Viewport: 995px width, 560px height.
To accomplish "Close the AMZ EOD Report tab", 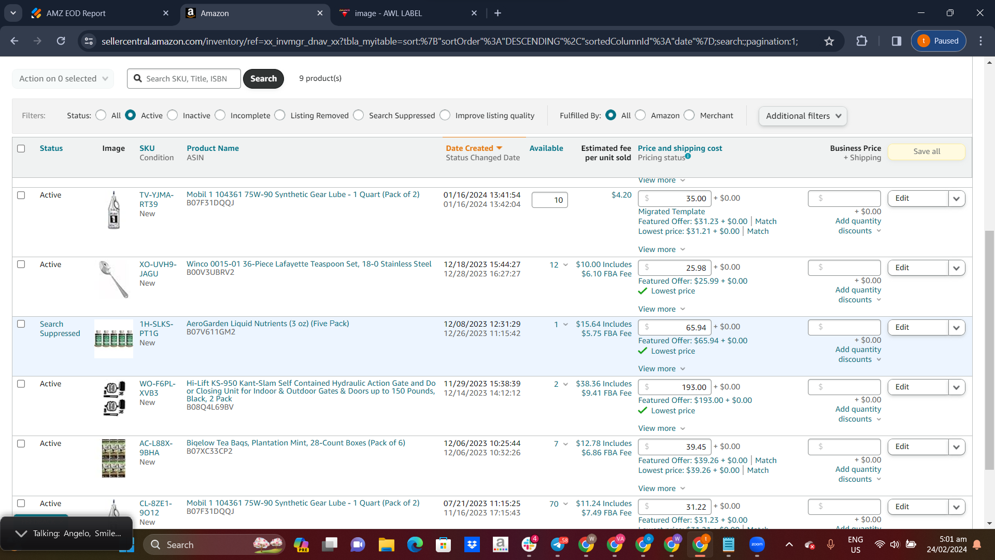I will [x=166, y=13].
